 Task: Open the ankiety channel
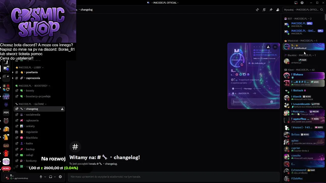39,126
